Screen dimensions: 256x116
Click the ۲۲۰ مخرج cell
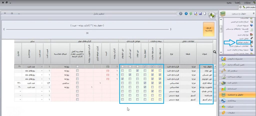click(x=18, y=83)
